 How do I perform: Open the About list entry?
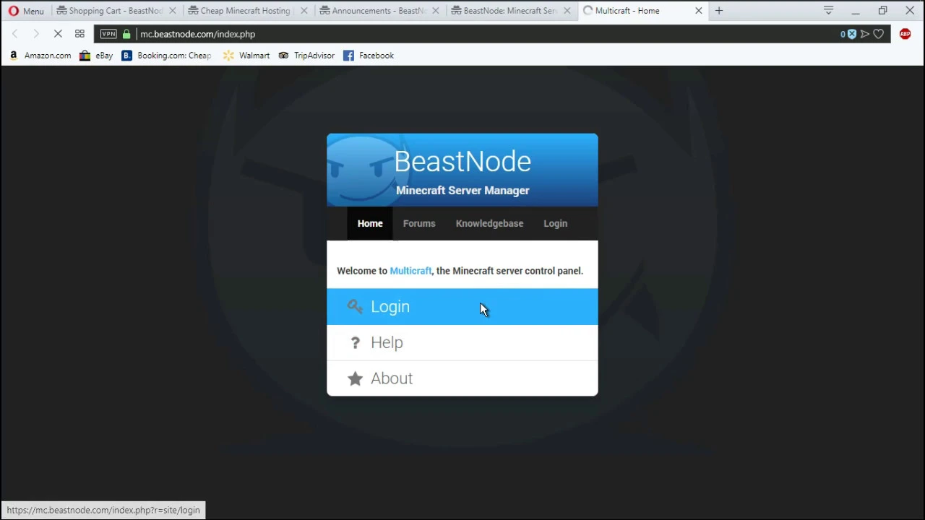[x=462, y=378]
